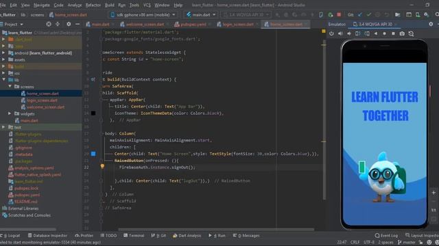Open Project panel options gear
This screenshot has height=246, width=439.
tap(69, 25)
